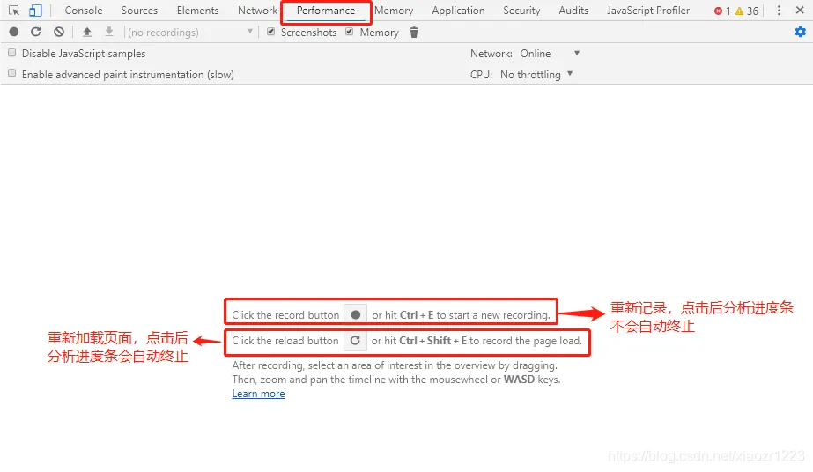Select the inspect element cursor icon
This screenshot has height=472, width=813.
click(14, 11)
